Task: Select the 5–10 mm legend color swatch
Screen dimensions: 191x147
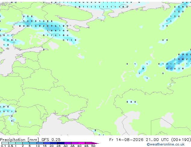Action: 33,143
